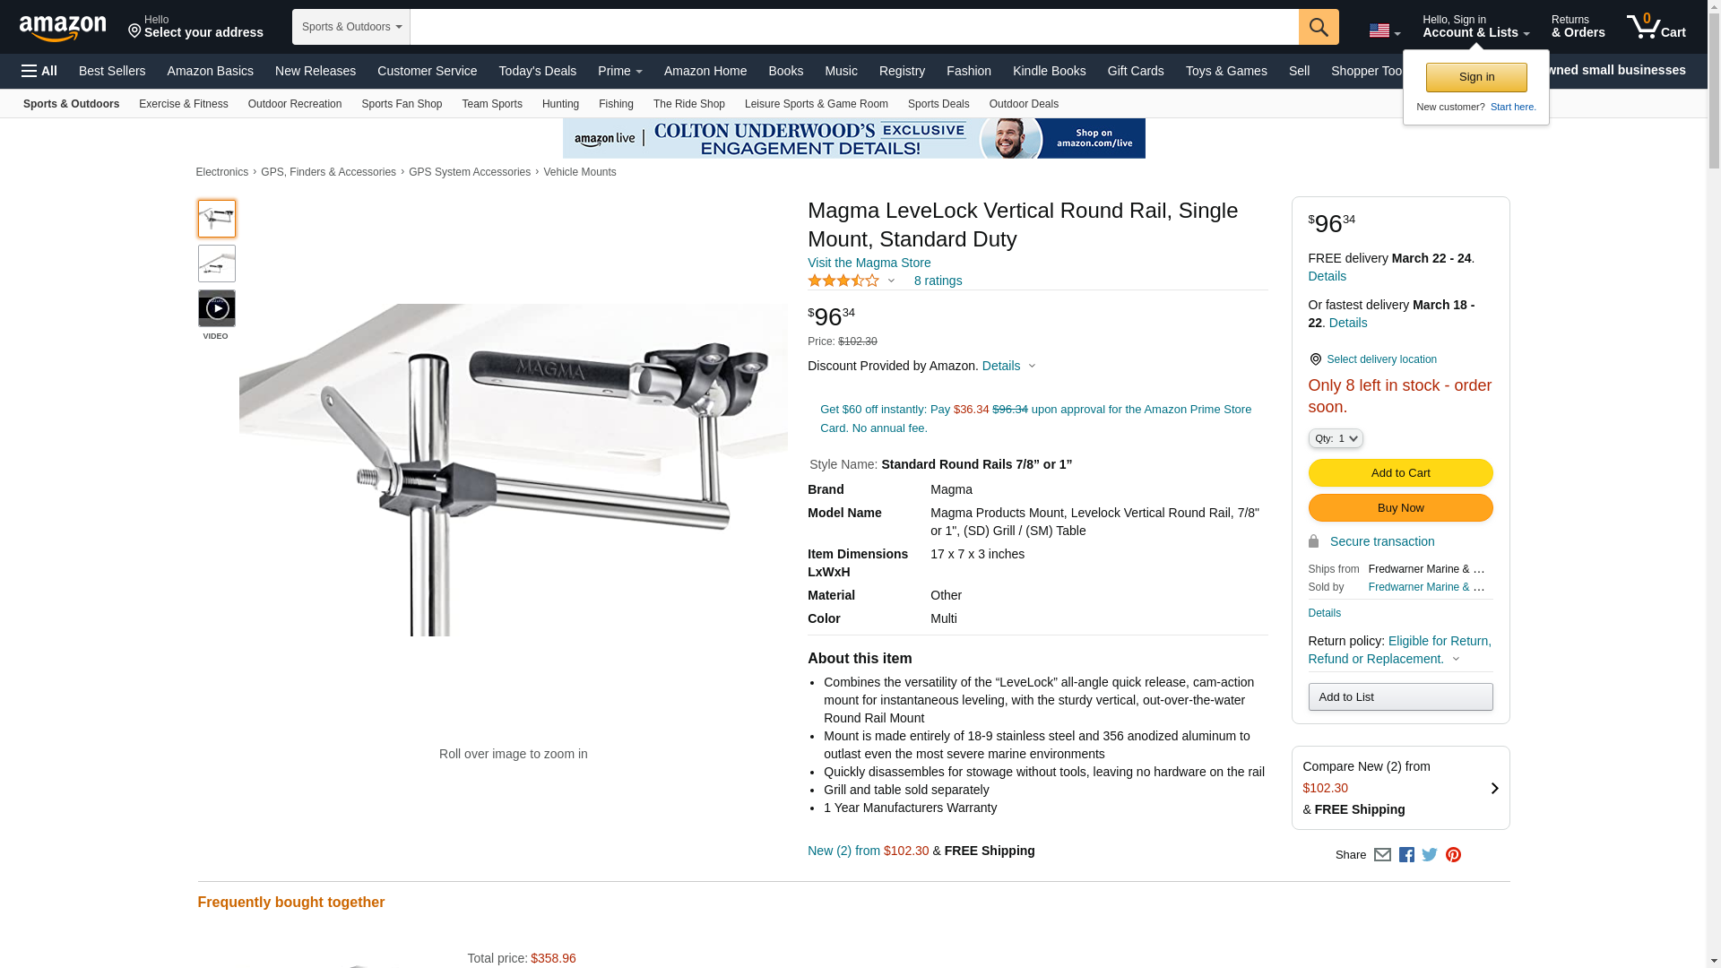Share product on Twitter icon
Screen dimensions: 1721x968
(x=1430, y=855)
